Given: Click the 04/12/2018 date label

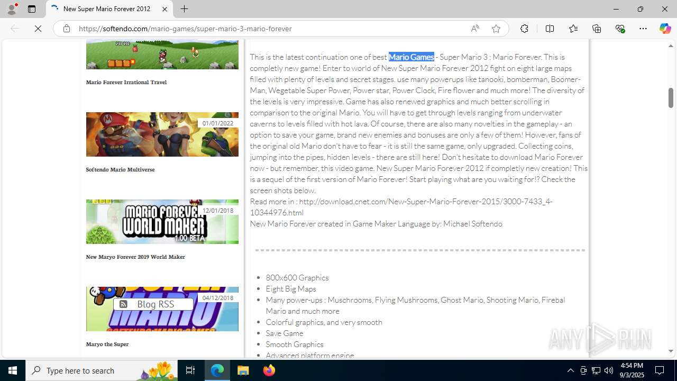Looking at the screenshot, I should pos(218,298).
